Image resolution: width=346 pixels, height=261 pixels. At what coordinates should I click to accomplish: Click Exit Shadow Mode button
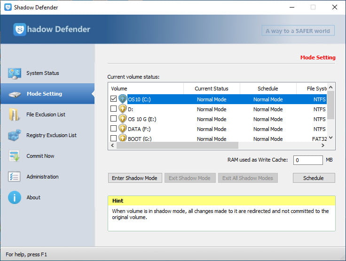point(190,178)
